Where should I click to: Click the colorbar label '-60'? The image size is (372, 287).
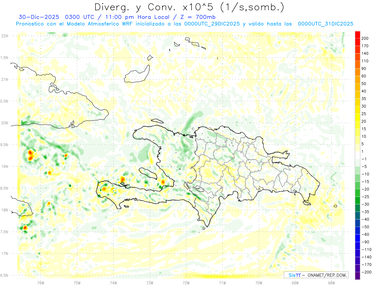point(366,234)
